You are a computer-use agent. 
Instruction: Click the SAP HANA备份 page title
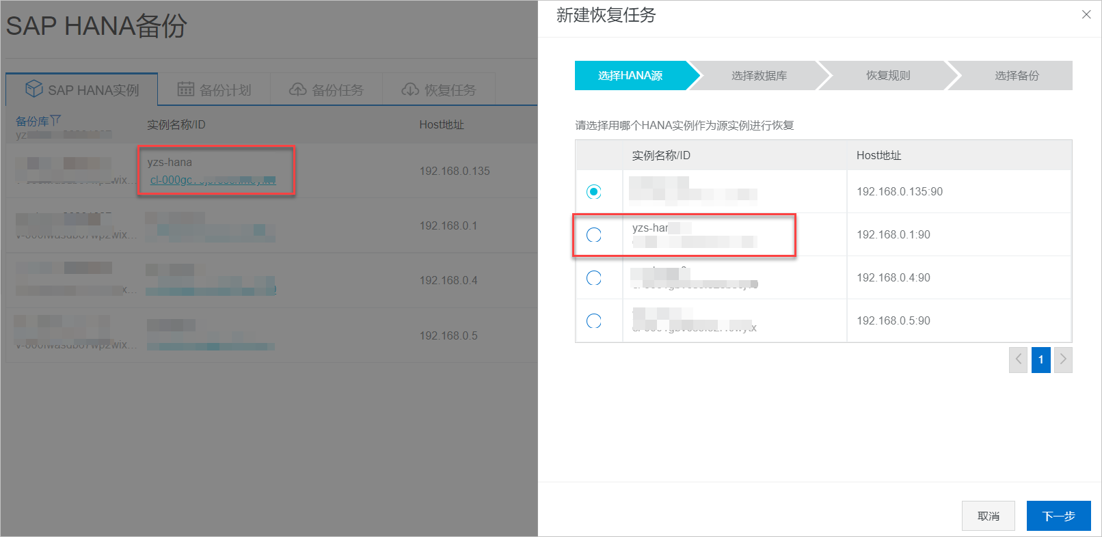[96, 26]
